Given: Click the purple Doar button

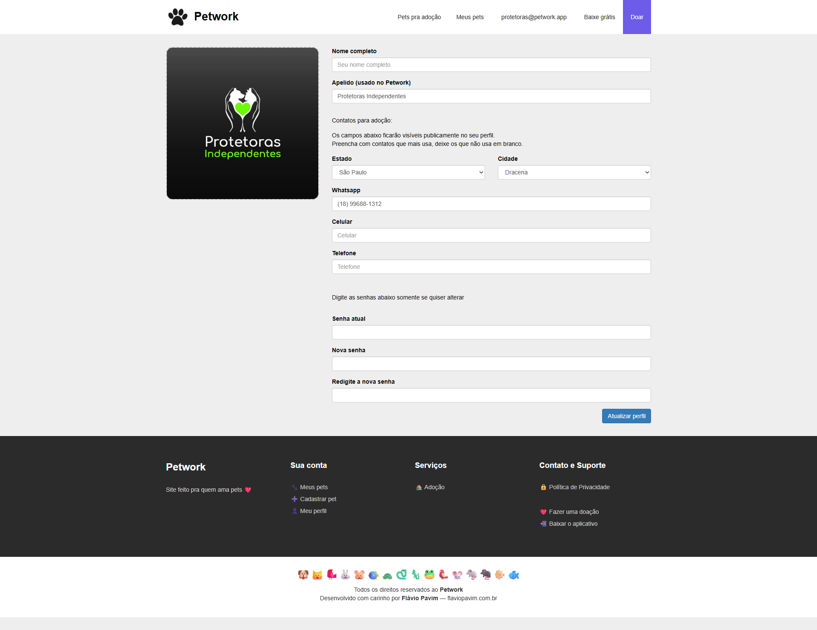Looking at the screenshot, I should (637, 17).
